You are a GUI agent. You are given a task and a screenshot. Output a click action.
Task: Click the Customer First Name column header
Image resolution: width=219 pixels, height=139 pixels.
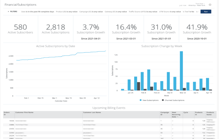(24, 113)
